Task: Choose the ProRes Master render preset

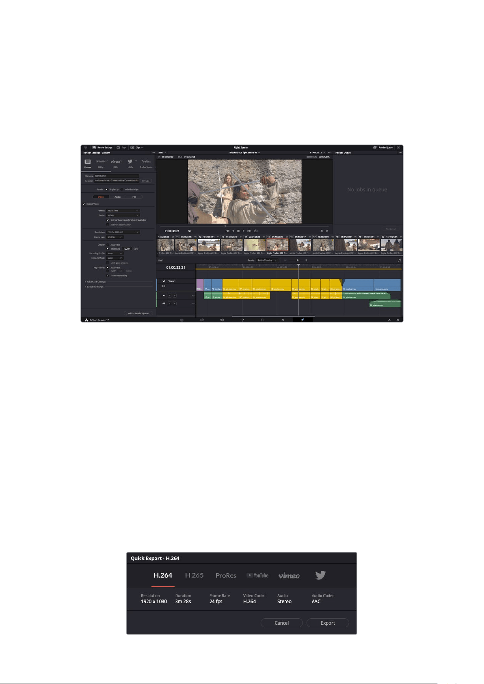Action: tap(146, 162)
